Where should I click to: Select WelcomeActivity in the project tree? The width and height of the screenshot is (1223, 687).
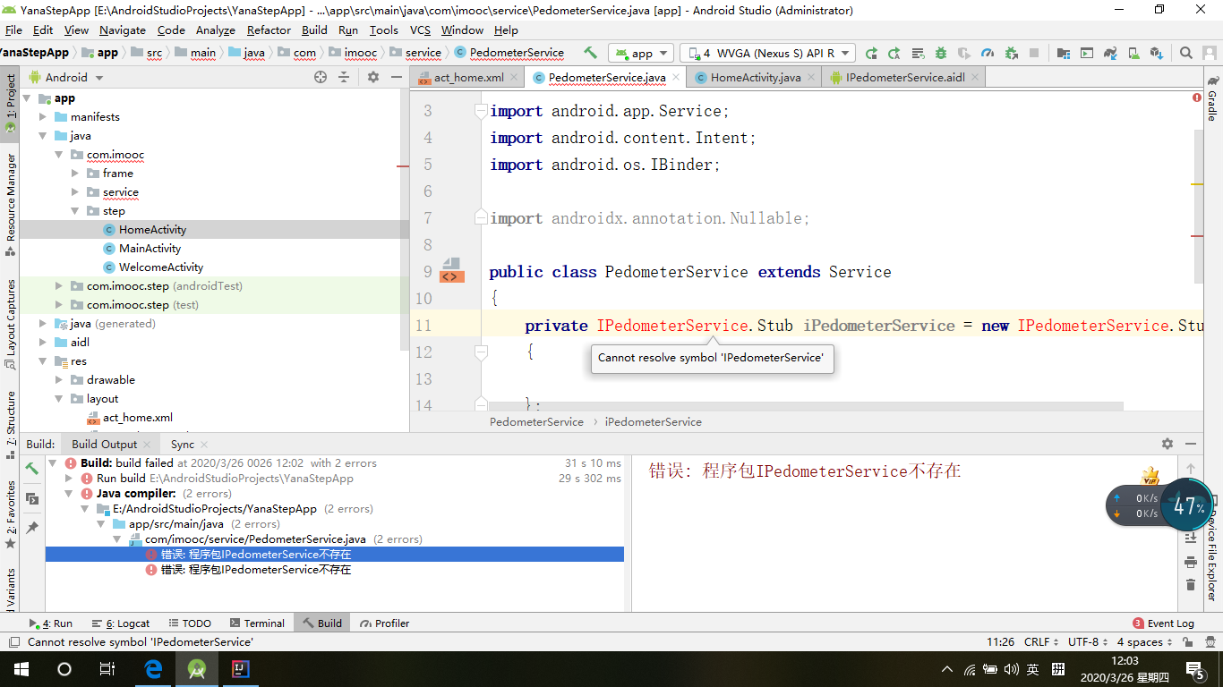(161, 267)
